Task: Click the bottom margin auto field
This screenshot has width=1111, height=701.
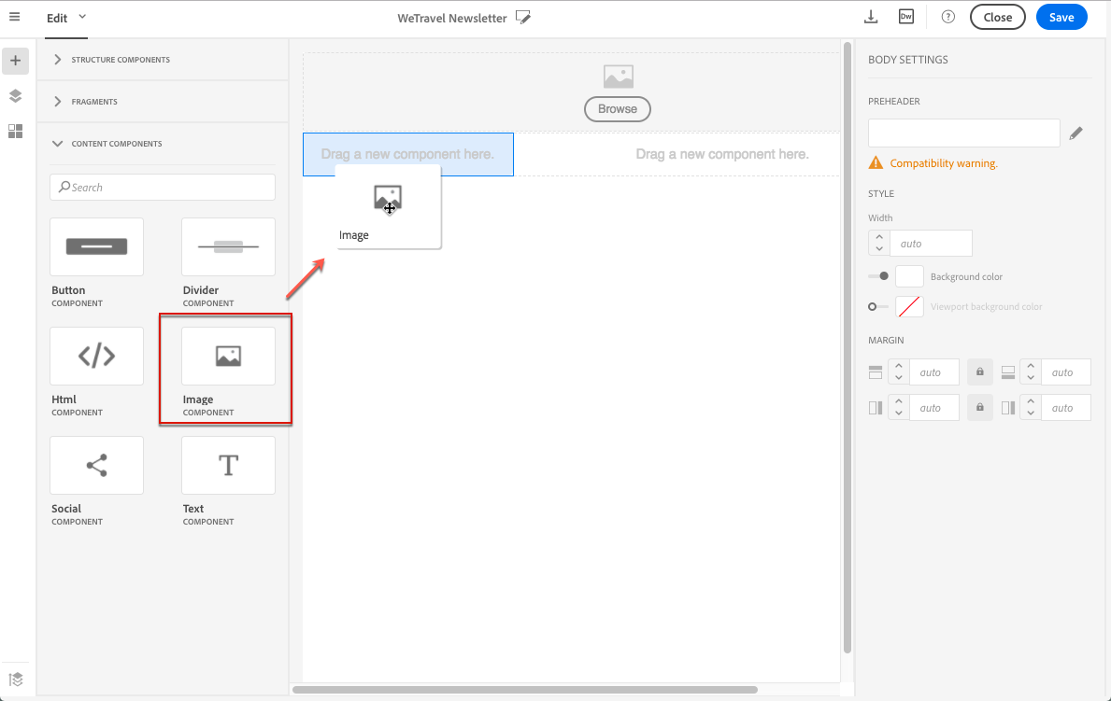Action: pos(1065,372)
